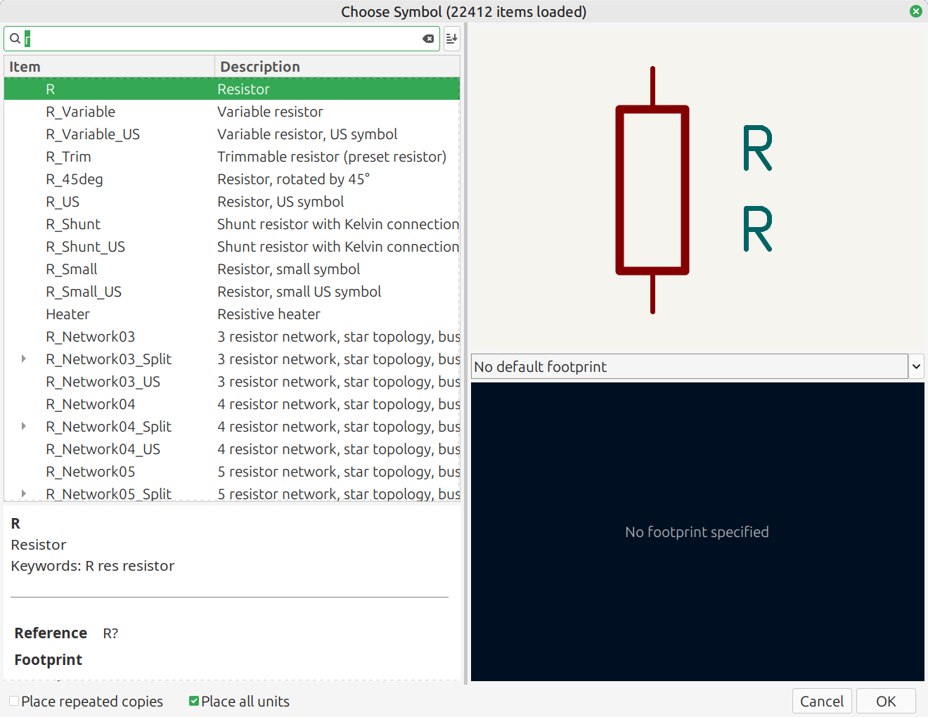Choose the Heater symbol

click(68, 314)
